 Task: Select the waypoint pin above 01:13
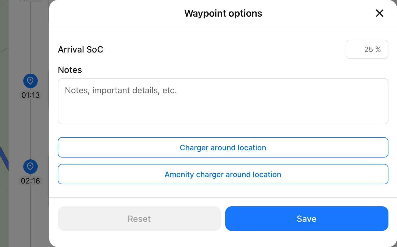tap(30, 81)
